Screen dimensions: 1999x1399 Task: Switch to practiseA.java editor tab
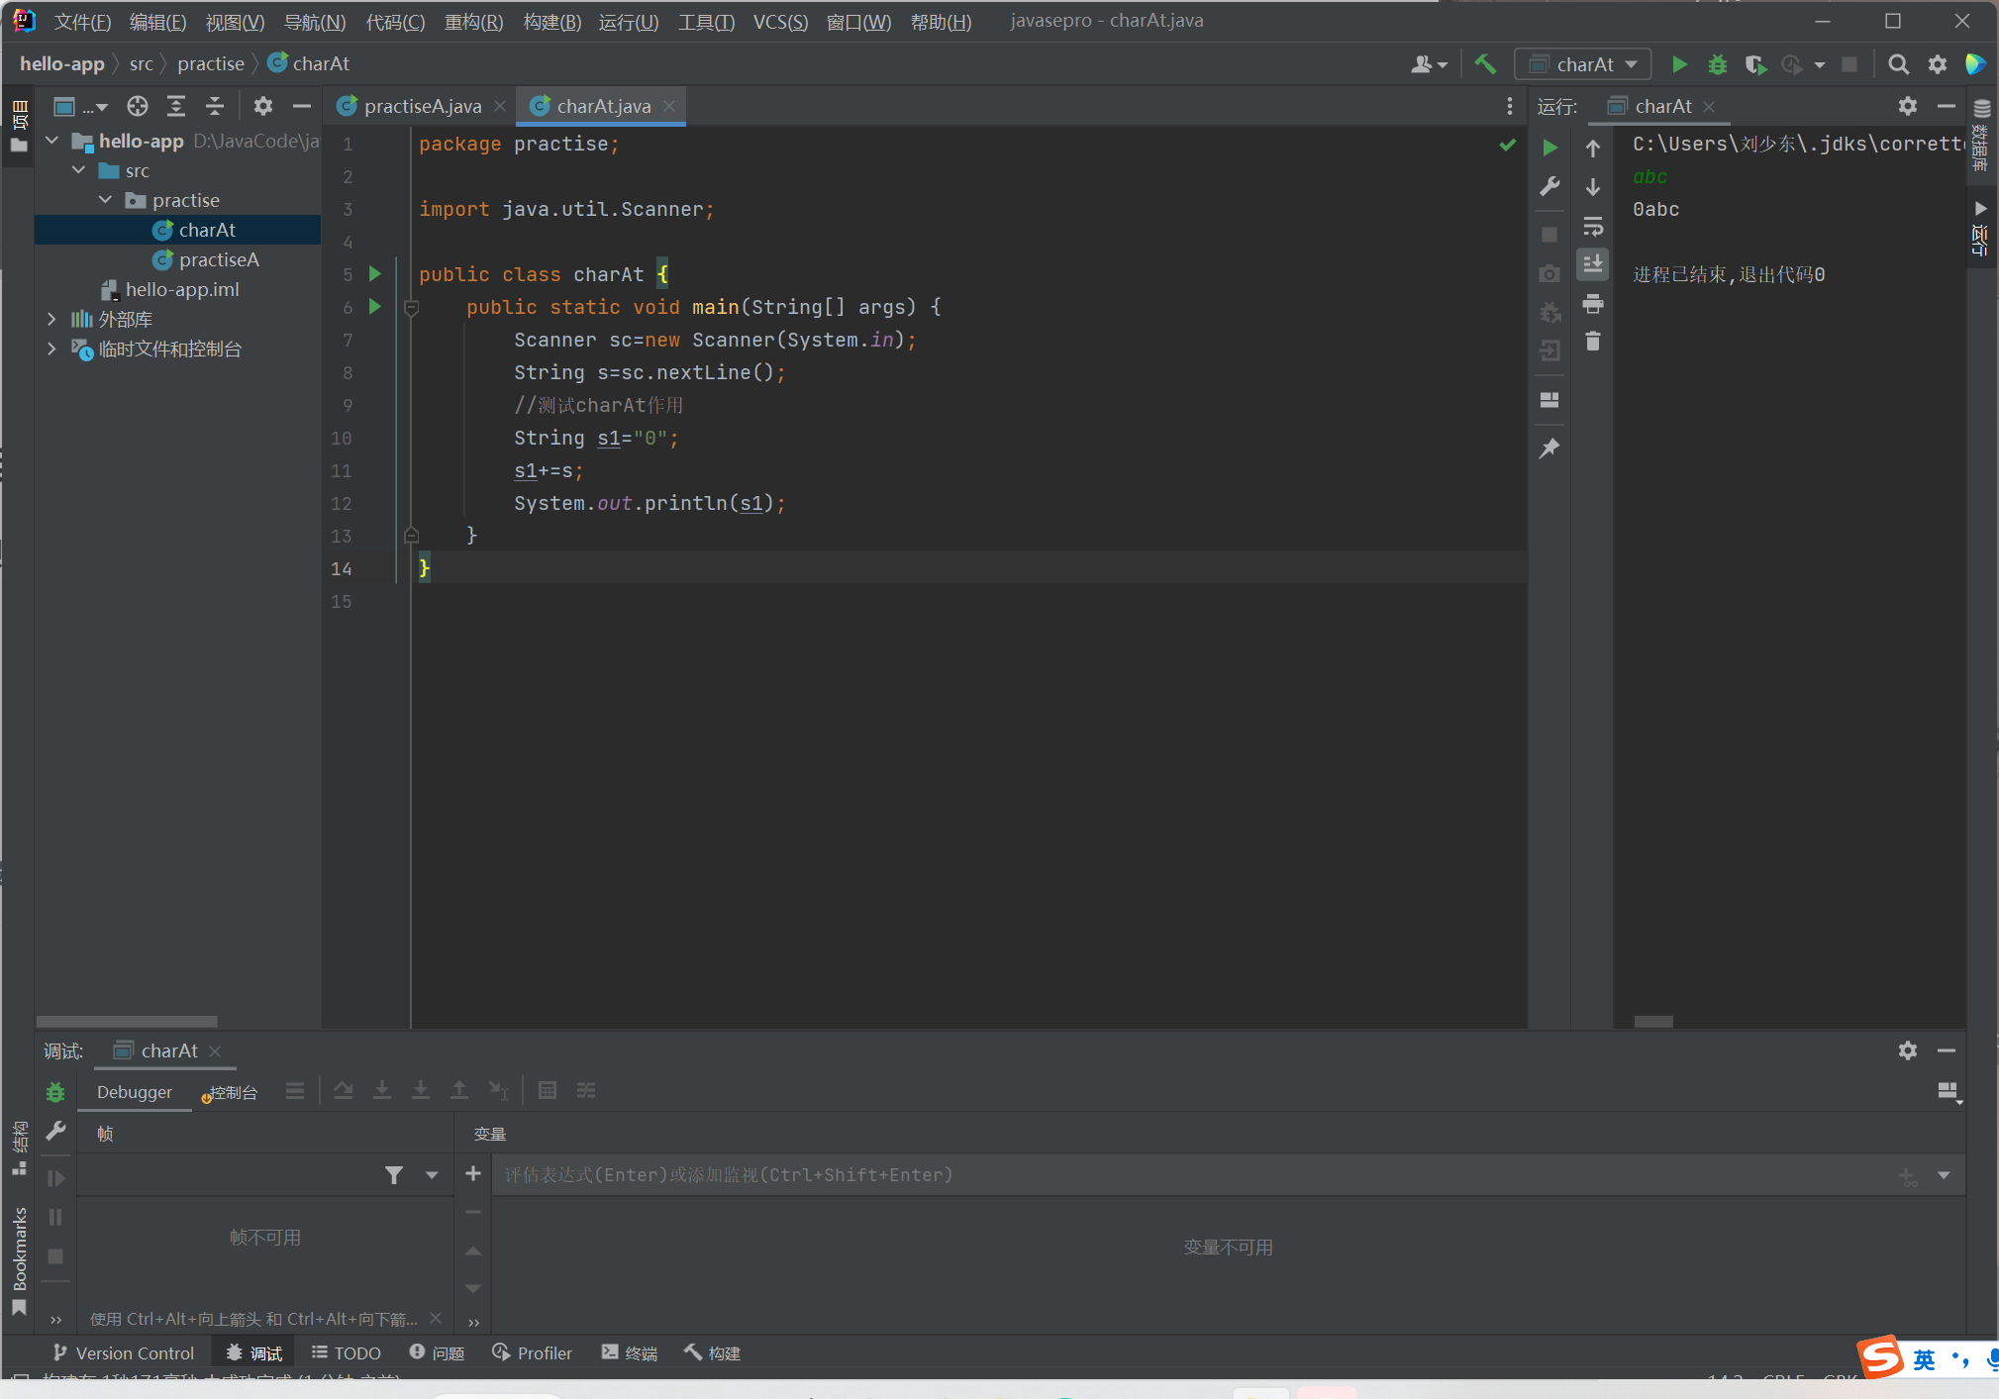point(421,106)
